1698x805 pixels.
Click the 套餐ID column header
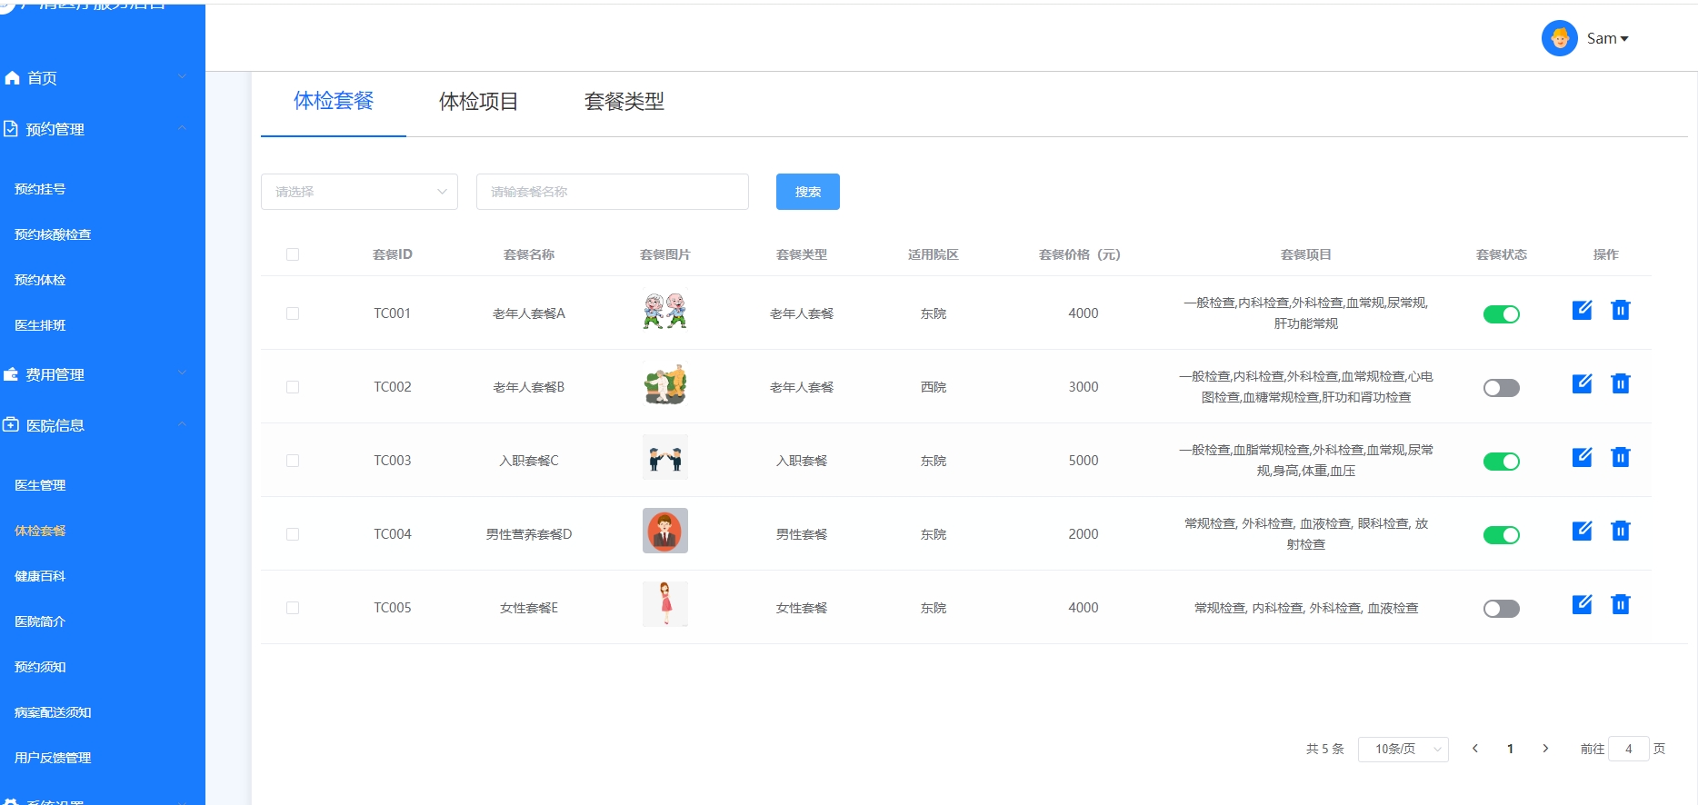393,254
